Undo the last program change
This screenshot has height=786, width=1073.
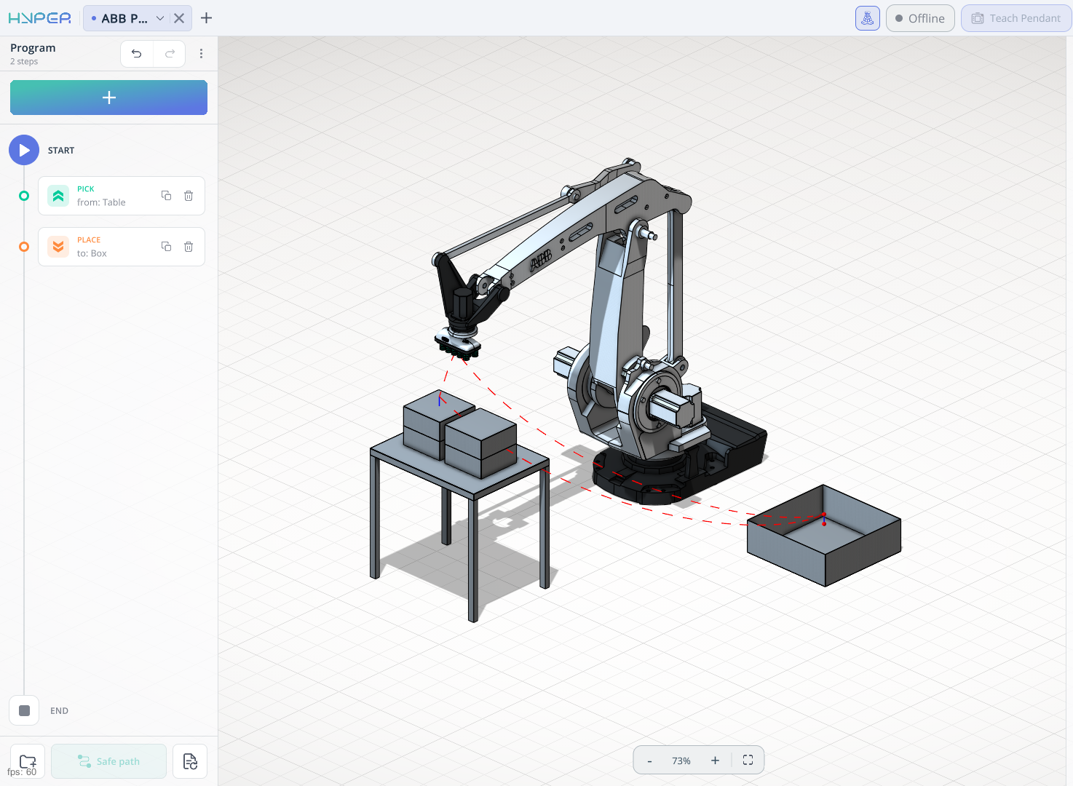coord(137,53)
